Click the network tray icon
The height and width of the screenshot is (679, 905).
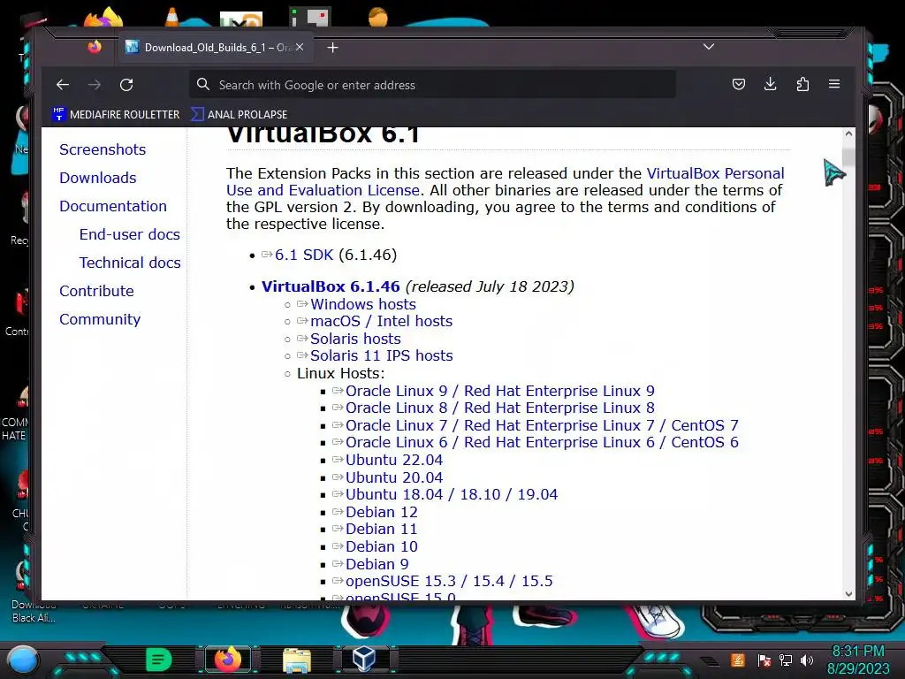pyautogui.click(x=786, y=660)
